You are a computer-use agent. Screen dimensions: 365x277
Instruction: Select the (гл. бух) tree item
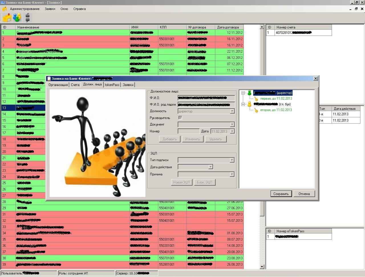272,104
